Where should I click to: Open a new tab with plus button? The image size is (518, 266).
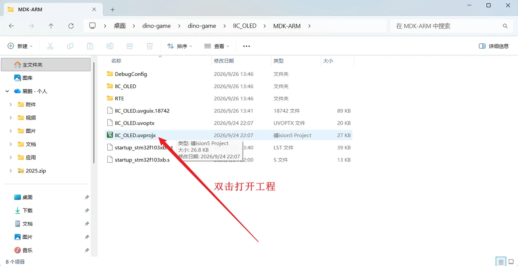click(x=113, y=9)
